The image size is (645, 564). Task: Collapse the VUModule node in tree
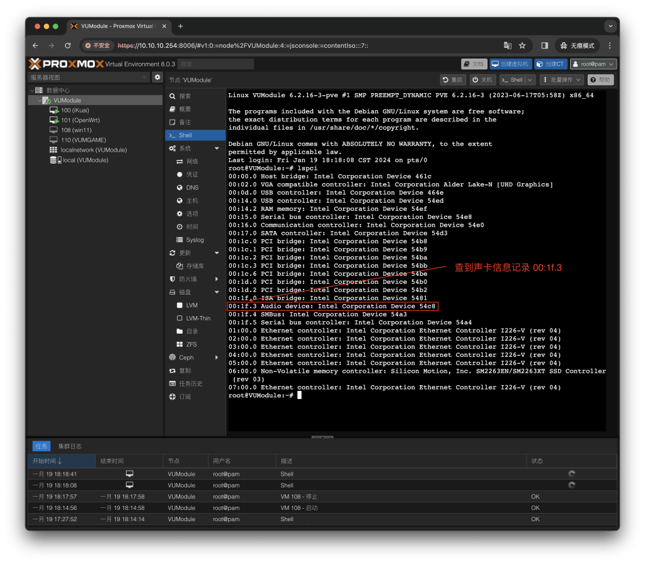(x=39, y=101)
